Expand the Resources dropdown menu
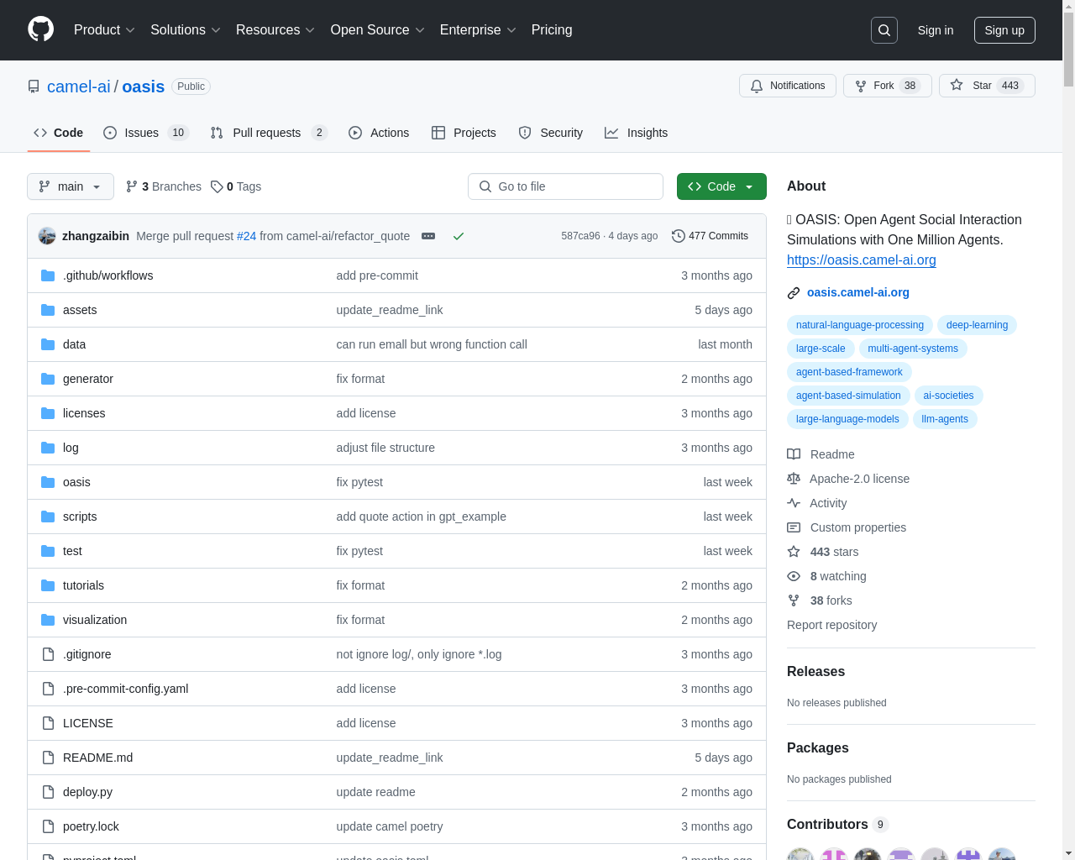 click(x=275, y=29)
